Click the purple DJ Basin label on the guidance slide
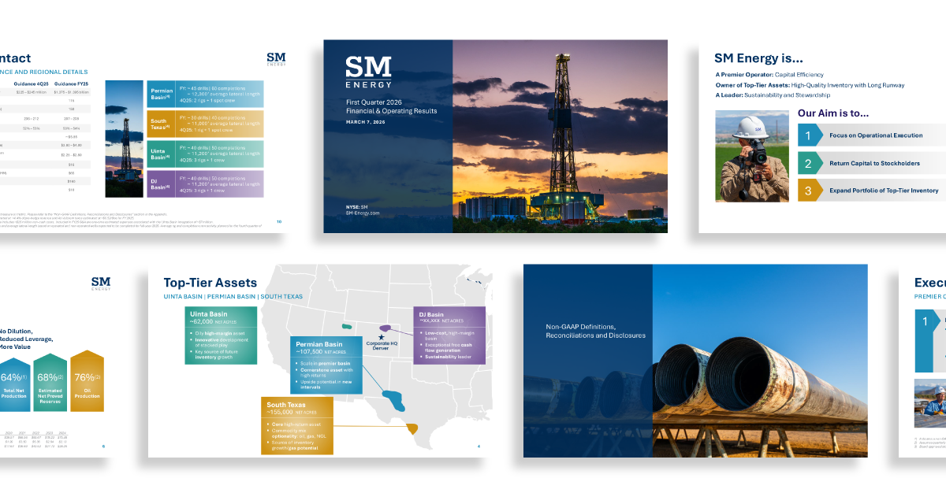This screenshot has width=946, height=504. tap(162, 183)
